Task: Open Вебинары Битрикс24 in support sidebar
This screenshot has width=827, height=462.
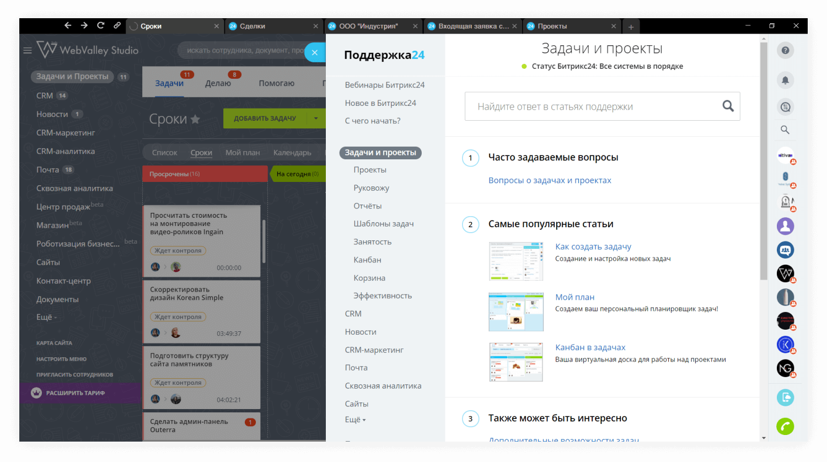Action: (385, 85)
